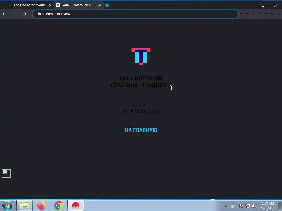The width and height of the screenshot is (282, 211).
Task: Click the trashbox.ru/en-us/ address bar
Action: 135,14
